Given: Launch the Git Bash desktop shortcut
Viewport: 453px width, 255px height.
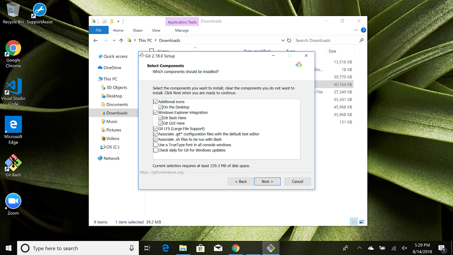Looking at the screenshot, I should [13, 165].
